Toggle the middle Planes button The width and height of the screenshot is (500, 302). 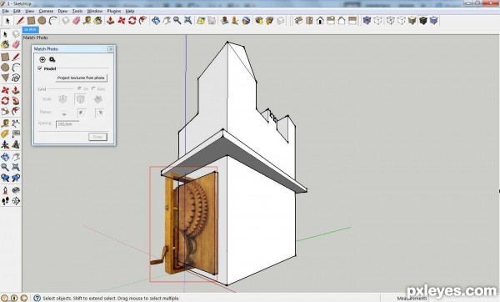(x=82, y=113)
